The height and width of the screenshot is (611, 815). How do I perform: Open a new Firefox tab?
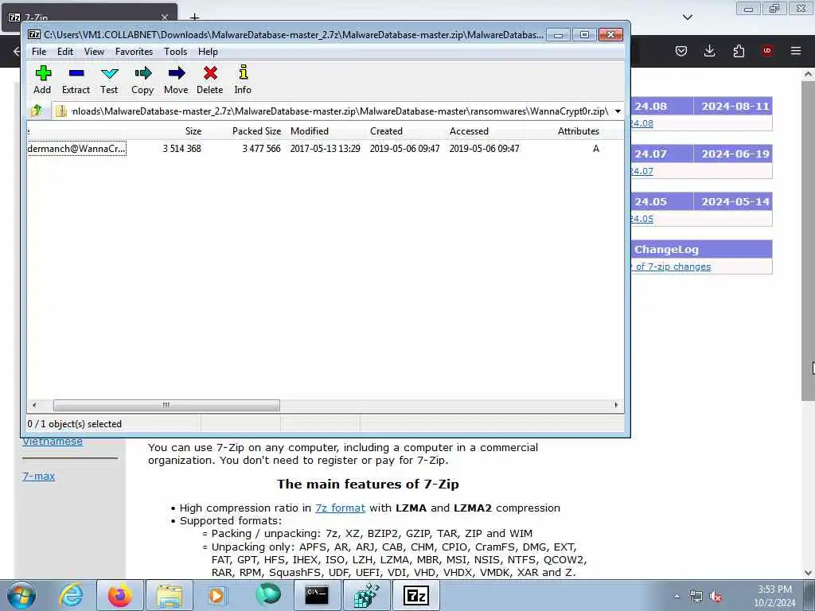tap(194, 18)
